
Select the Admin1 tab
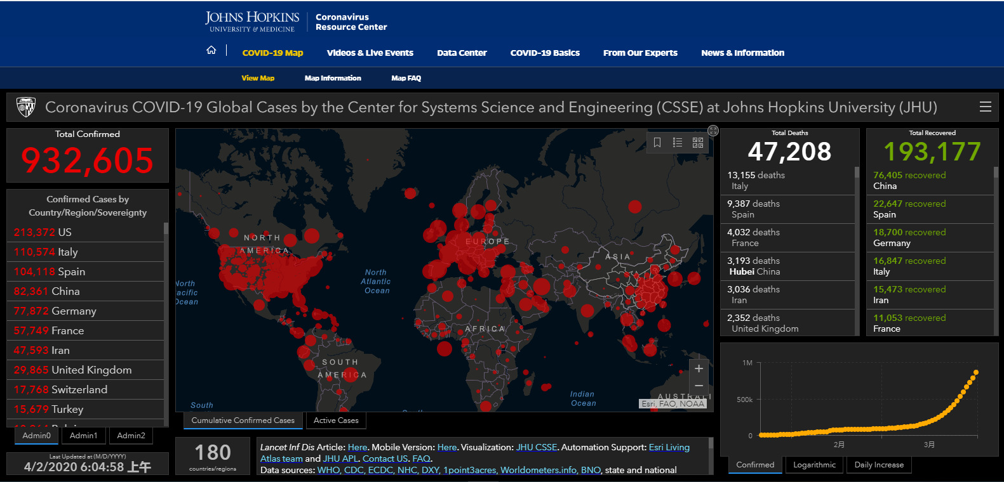click(x=84, y=436)
